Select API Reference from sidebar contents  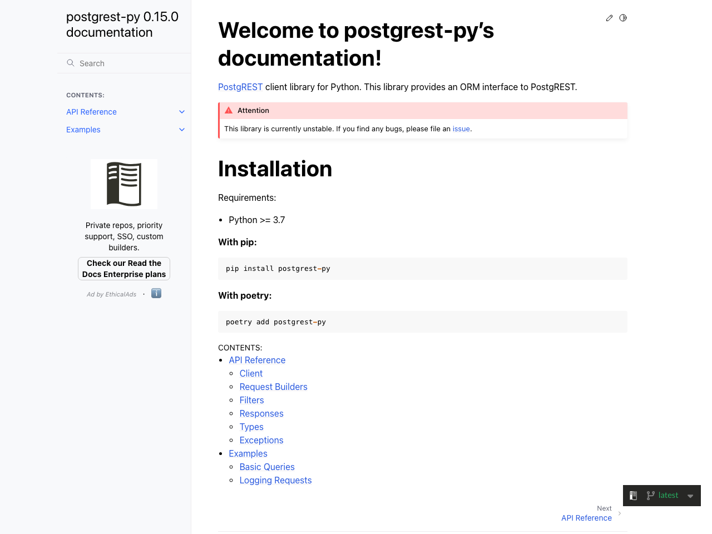[x=91, y=112]
